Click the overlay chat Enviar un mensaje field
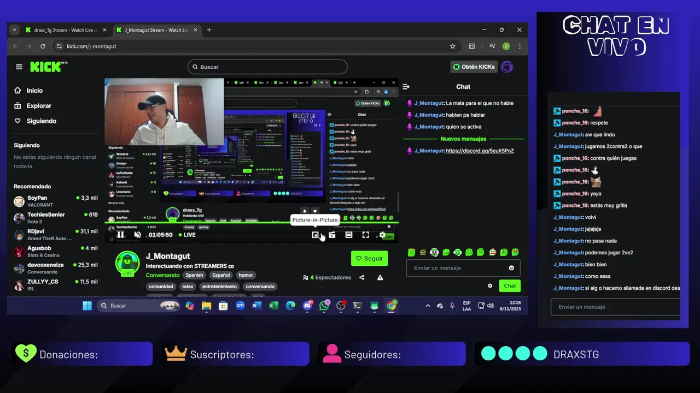 click(x=615, y=307)
